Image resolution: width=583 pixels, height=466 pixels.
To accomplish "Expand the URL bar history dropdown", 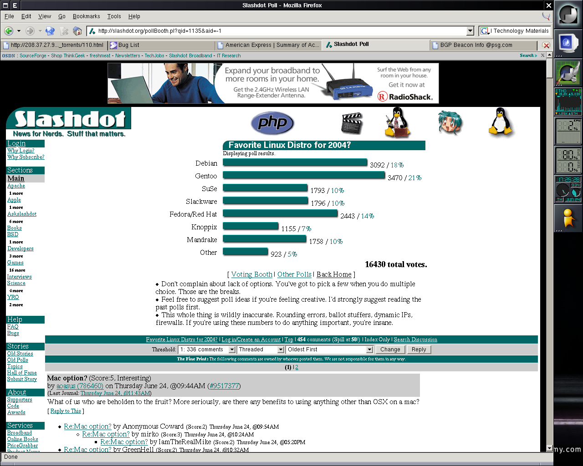I will click(x=470, y=31).
